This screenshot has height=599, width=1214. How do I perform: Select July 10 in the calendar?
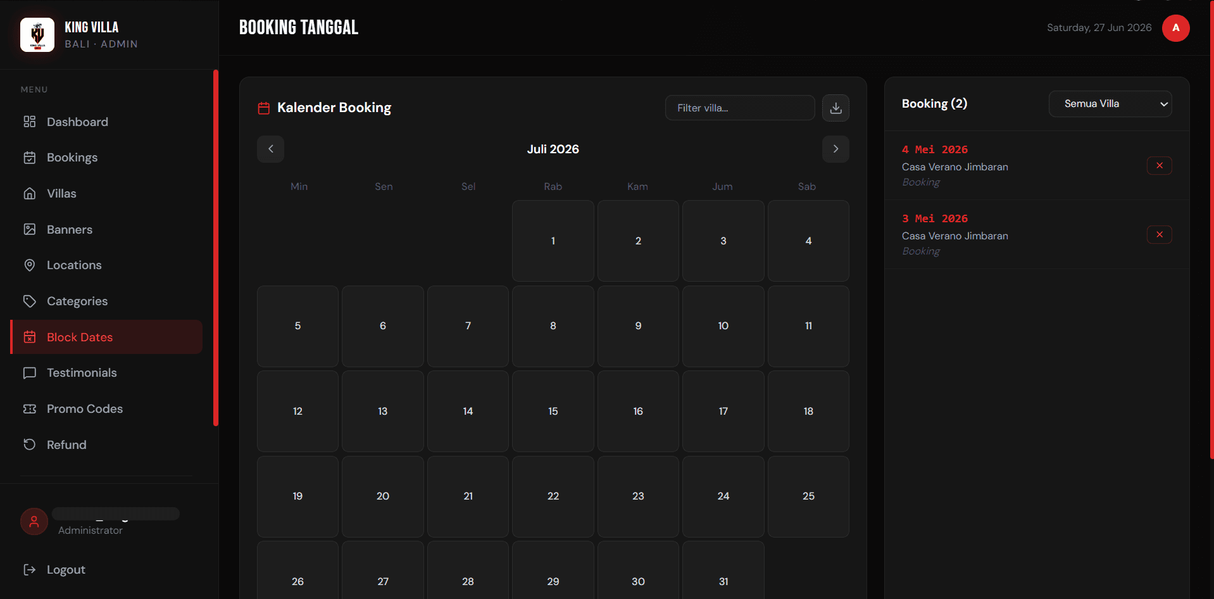[723, 326]
